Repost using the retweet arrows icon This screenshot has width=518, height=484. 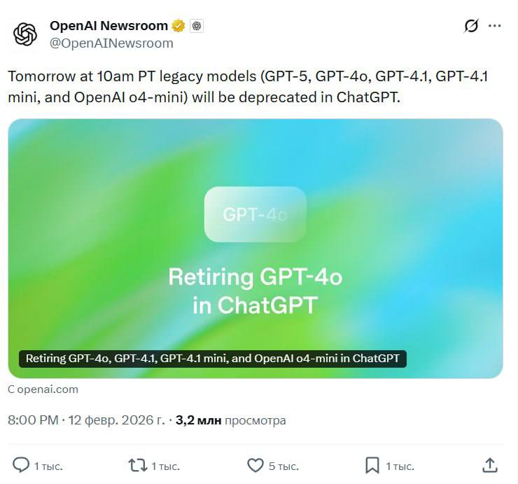(x=137, y=465)
